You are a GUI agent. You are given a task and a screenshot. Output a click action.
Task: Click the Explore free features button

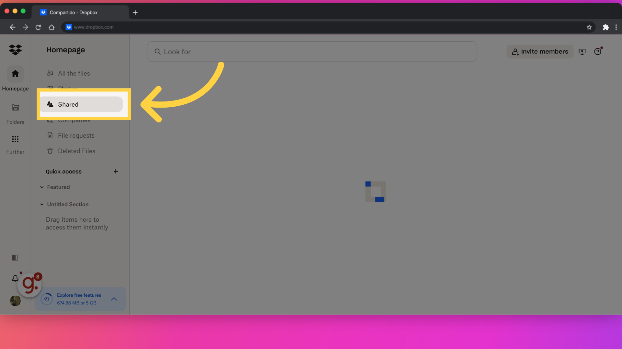pos(79,295)
